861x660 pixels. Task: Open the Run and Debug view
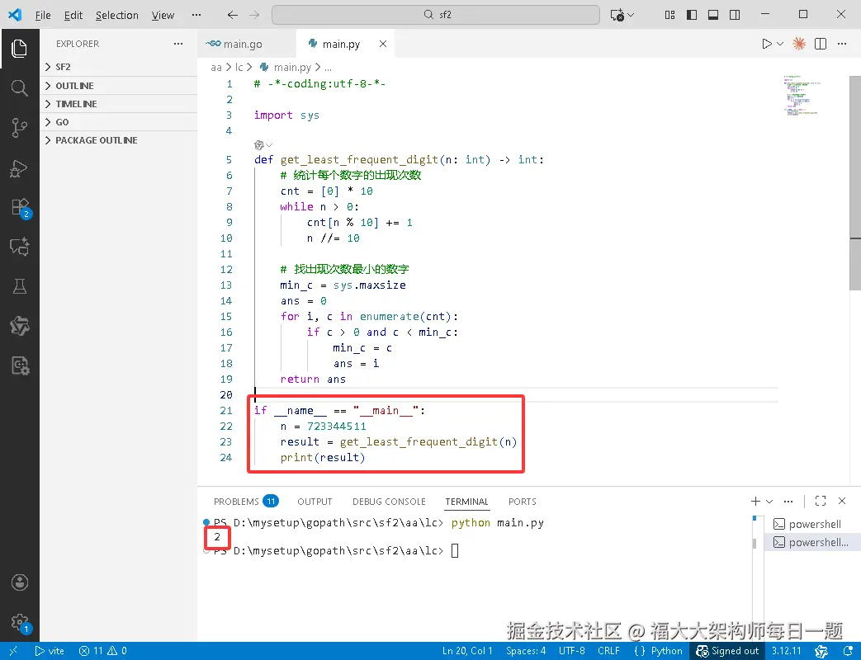(x=19, y=167)
